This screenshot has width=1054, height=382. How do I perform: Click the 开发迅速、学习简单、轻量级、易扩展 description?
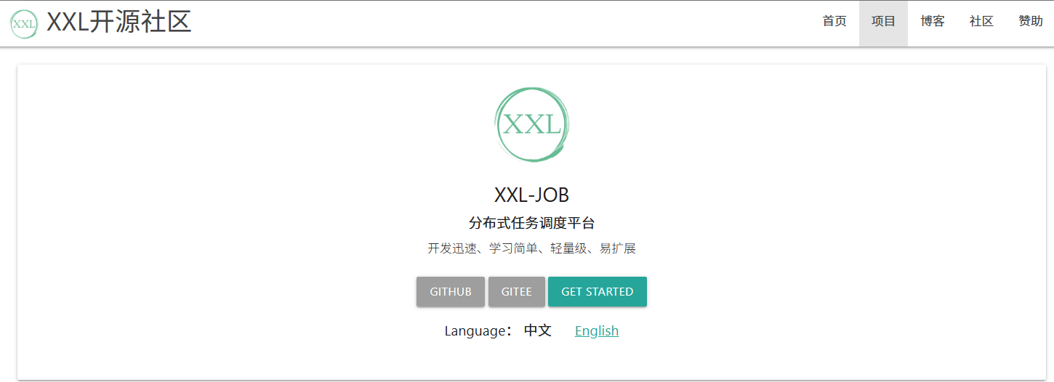[x=531, y=248]
